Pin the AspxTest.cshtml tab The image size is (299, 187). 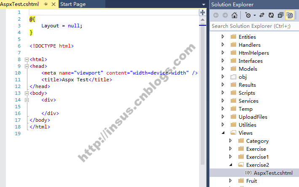(46, 4)
